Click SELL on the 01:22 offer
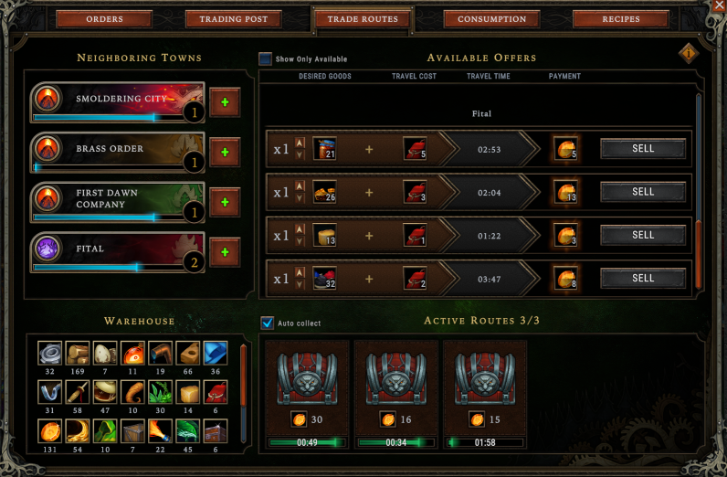Viewport: 727px width, 477px height. (x=643, y=235)
